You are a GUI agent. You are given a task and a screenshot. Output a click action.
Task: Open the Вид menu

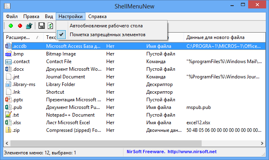(49, 16)
